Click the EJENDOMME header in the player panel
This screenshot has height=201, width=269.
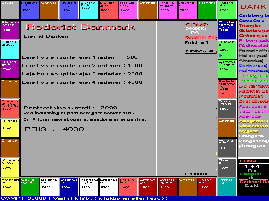coord(199,51)
